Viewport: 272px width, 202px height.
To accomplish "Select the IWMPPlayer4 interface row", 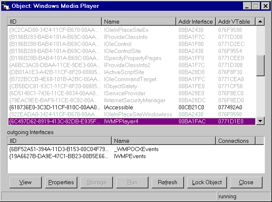I will pyautogui.click(x=132, y=121).
